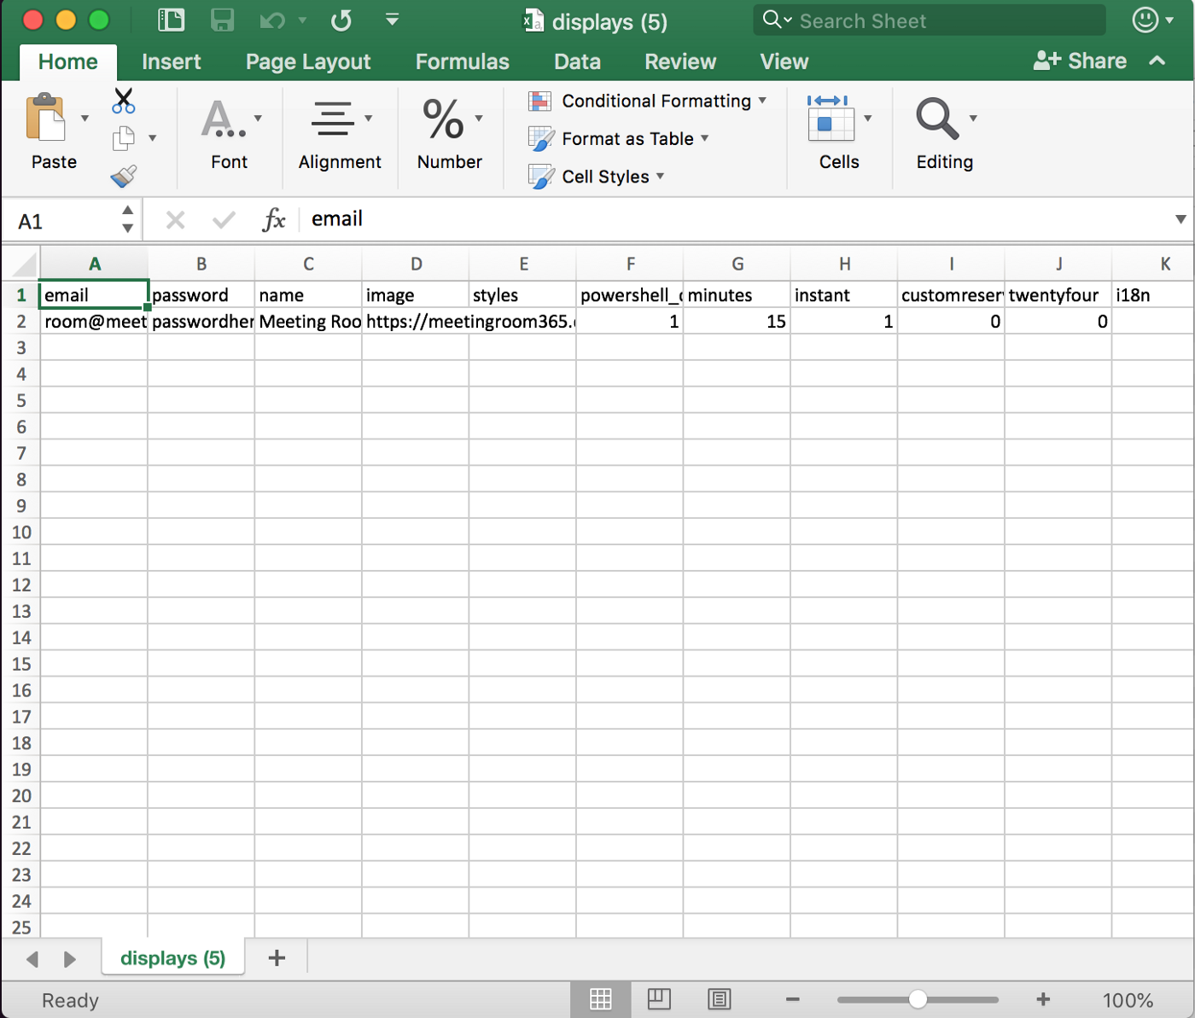
Task: Open the Paste dropdown arrow
Action: point(84,118)
